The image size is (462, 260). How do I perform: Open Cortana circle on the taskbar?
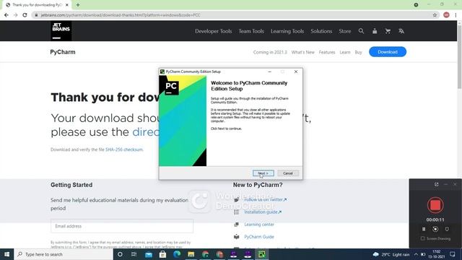120,254
